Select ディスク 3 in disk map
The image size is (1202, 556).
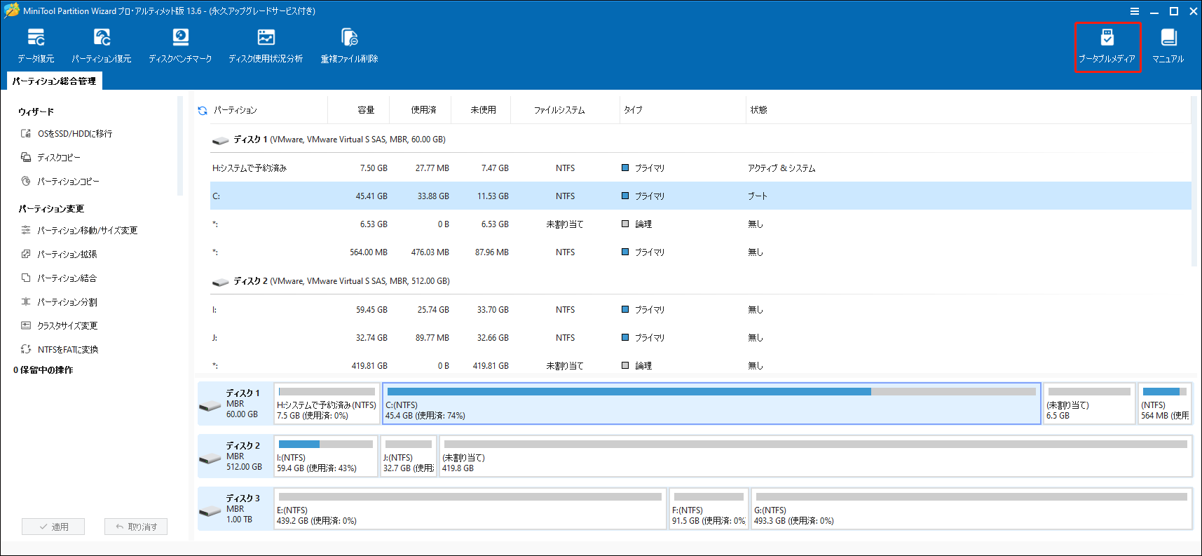[235, 509]
